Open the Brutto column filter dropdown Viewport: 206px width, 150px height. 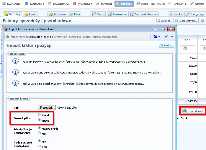point(204,48)
